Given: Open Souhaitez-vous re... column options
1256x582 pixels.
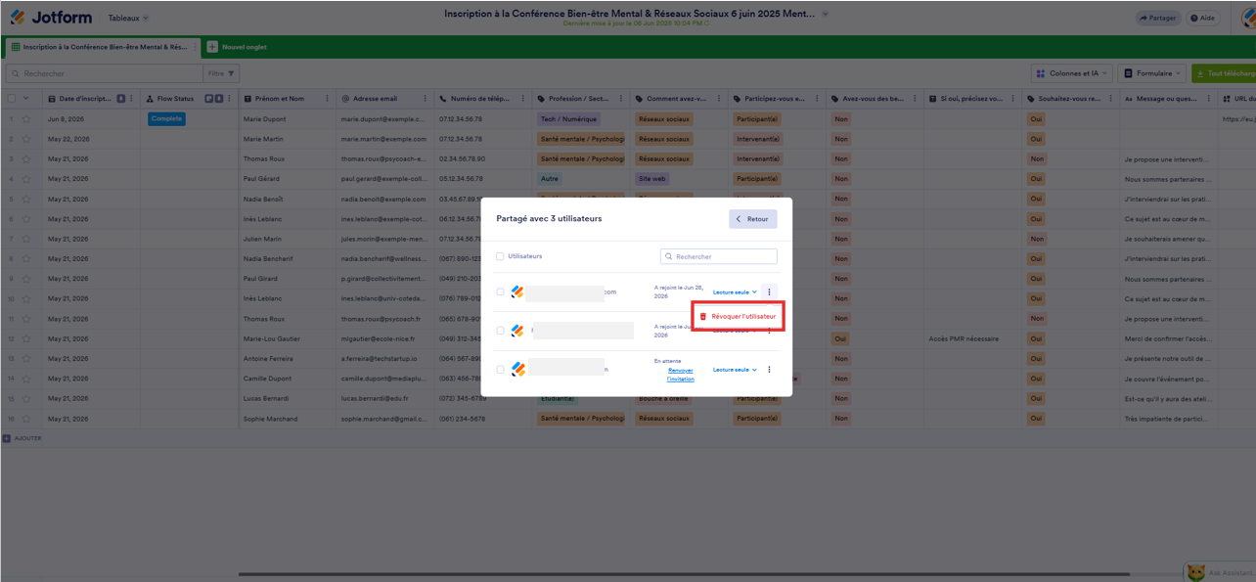Looking at the screenshot, I should [1112, 98].
